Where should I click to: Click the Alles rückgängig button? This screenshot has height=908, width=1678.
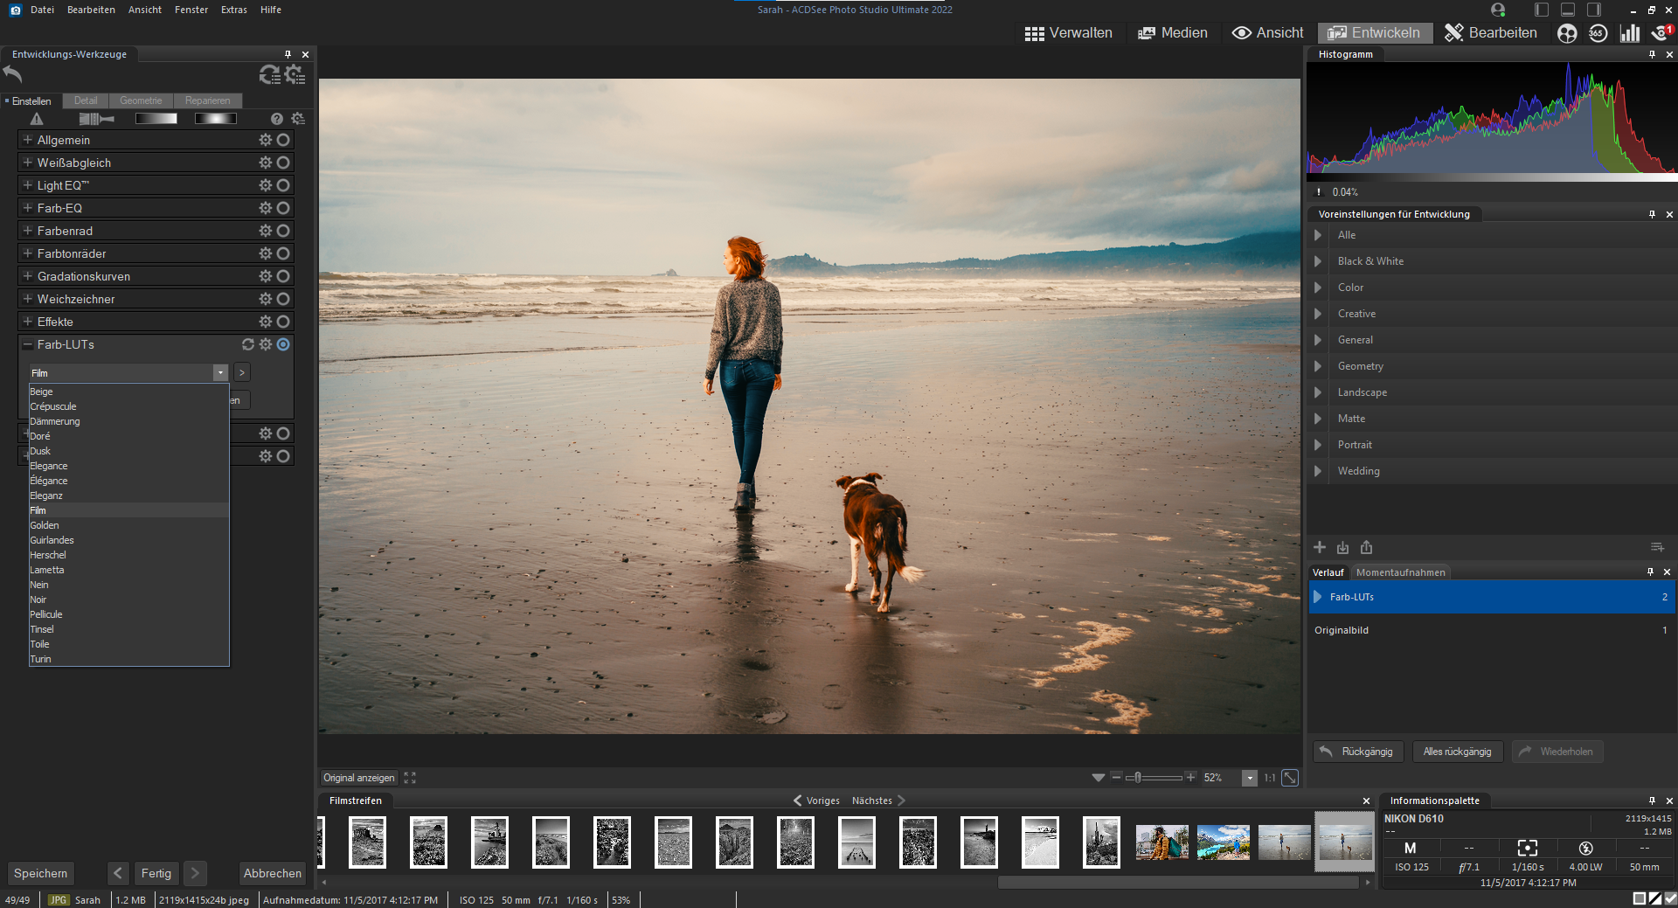1457,752
